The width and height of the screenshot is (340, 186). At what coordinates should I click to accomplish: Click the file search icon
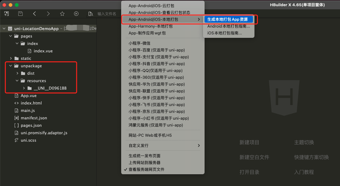91,14
